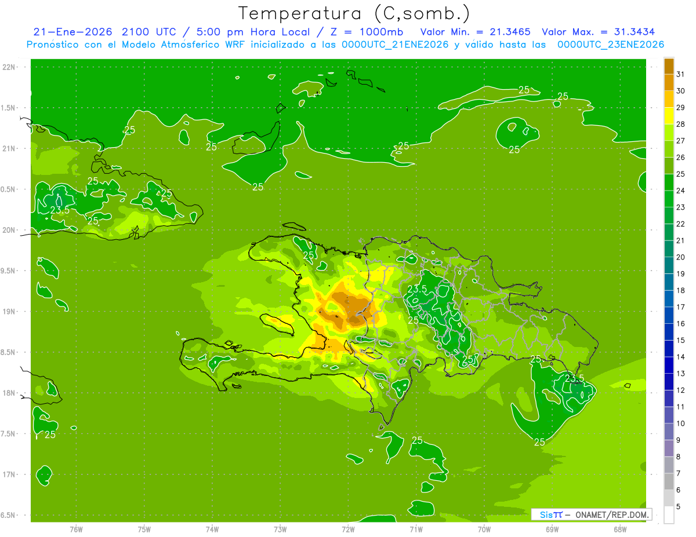This screenshot has width=696, height=537.
Task: Click the '17' legend value
Action: 680,307
